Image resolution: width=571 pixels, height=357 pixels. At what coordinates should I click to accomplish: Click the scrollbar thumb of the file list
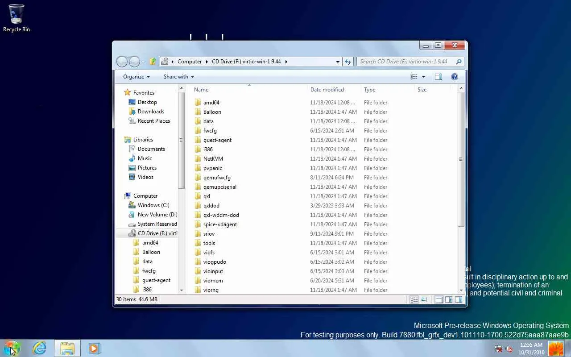point(461,159)
